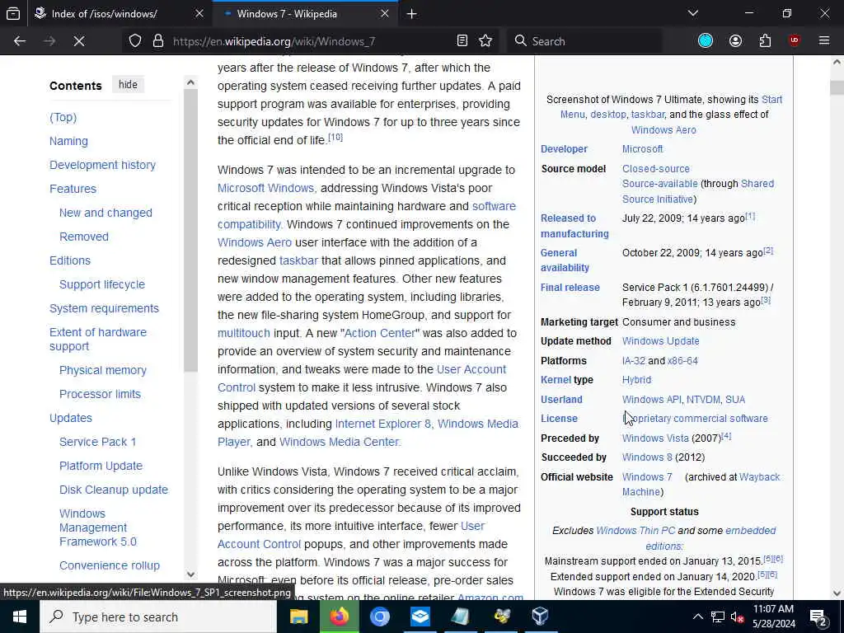Go to the Development history section
844x633 pixels.
pyautogui.click(x=102, y=165)
